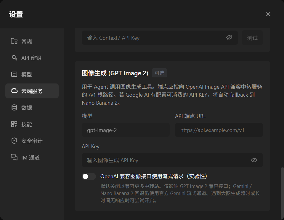Click the 数据 database icon
The image size is (284, 220).
[14, 108]
